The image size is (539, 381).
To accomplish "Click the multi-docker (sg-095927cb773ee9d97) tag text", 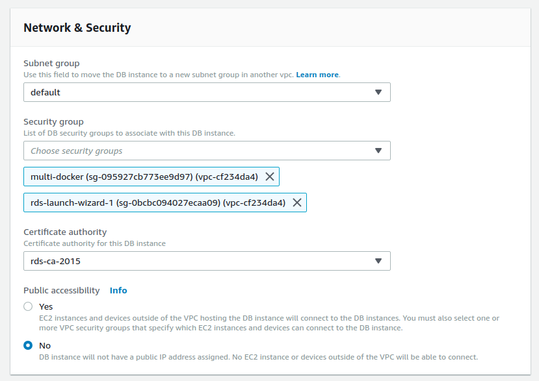I will pyautogui.click(x=144, y=177).
